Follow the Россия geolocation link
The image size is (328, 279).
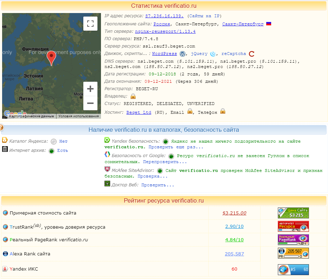point(162,24)
